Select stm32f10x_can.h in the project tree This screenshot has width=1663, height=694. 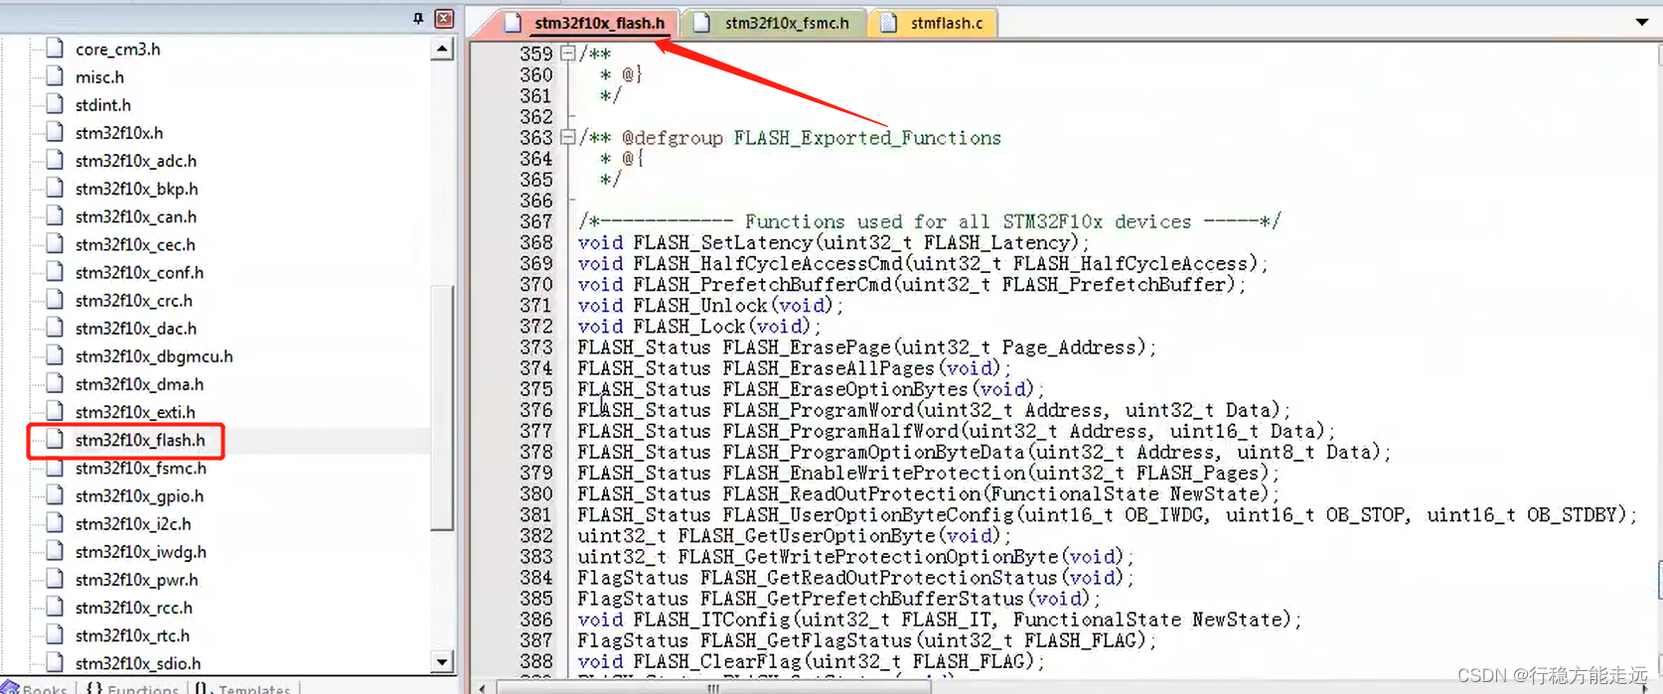[136, 216]
